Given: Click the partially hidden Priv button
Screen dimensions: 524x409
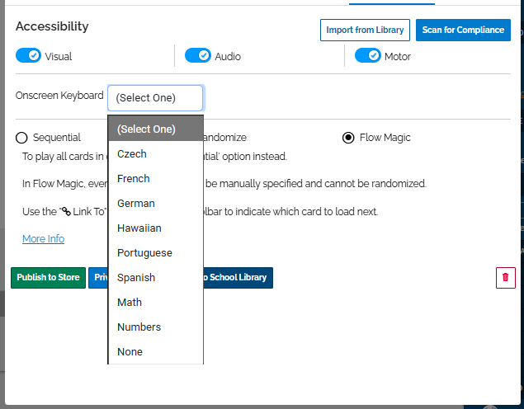Looking at the screenshot, I should (98, 277).
